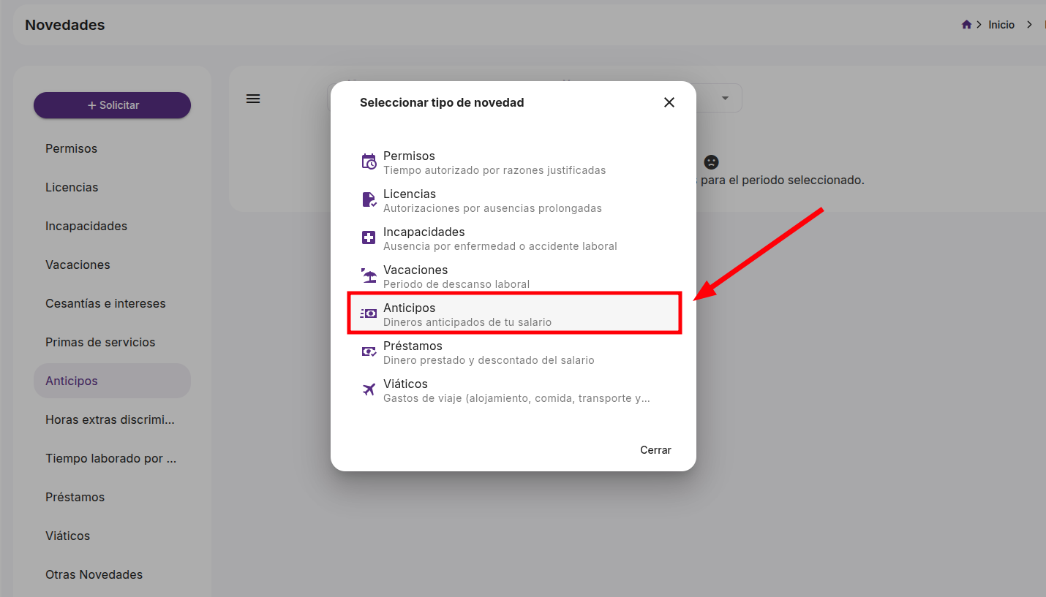Open Cesantías e intereses in the sidebar

[x=113, y=303]
